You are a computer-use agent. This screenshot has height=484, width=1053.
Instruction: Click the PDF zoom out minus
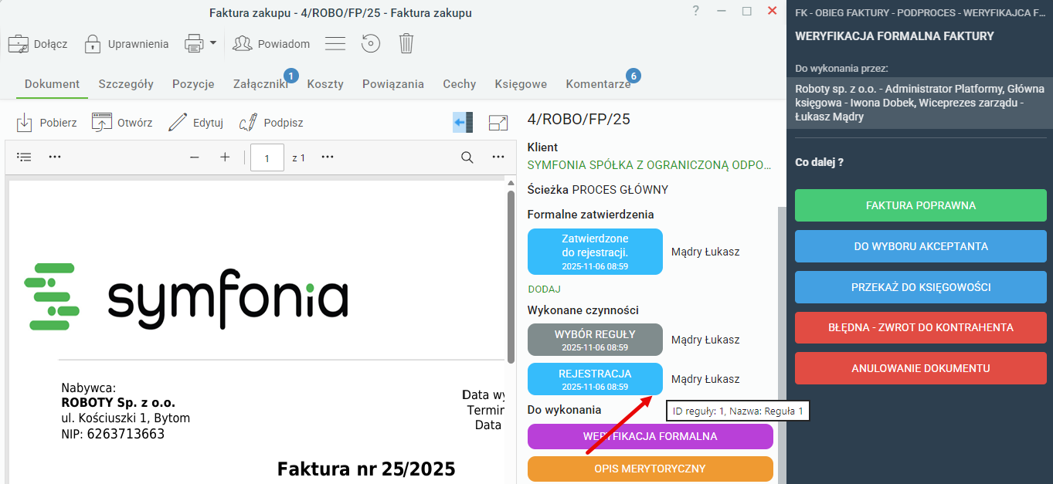195,157
